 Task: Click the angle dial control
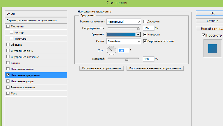pos(111,50)
